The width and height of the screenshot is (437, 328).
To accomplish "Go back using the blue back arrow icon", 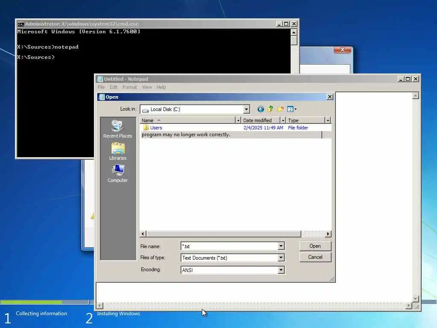I will (x=260, y=109).
